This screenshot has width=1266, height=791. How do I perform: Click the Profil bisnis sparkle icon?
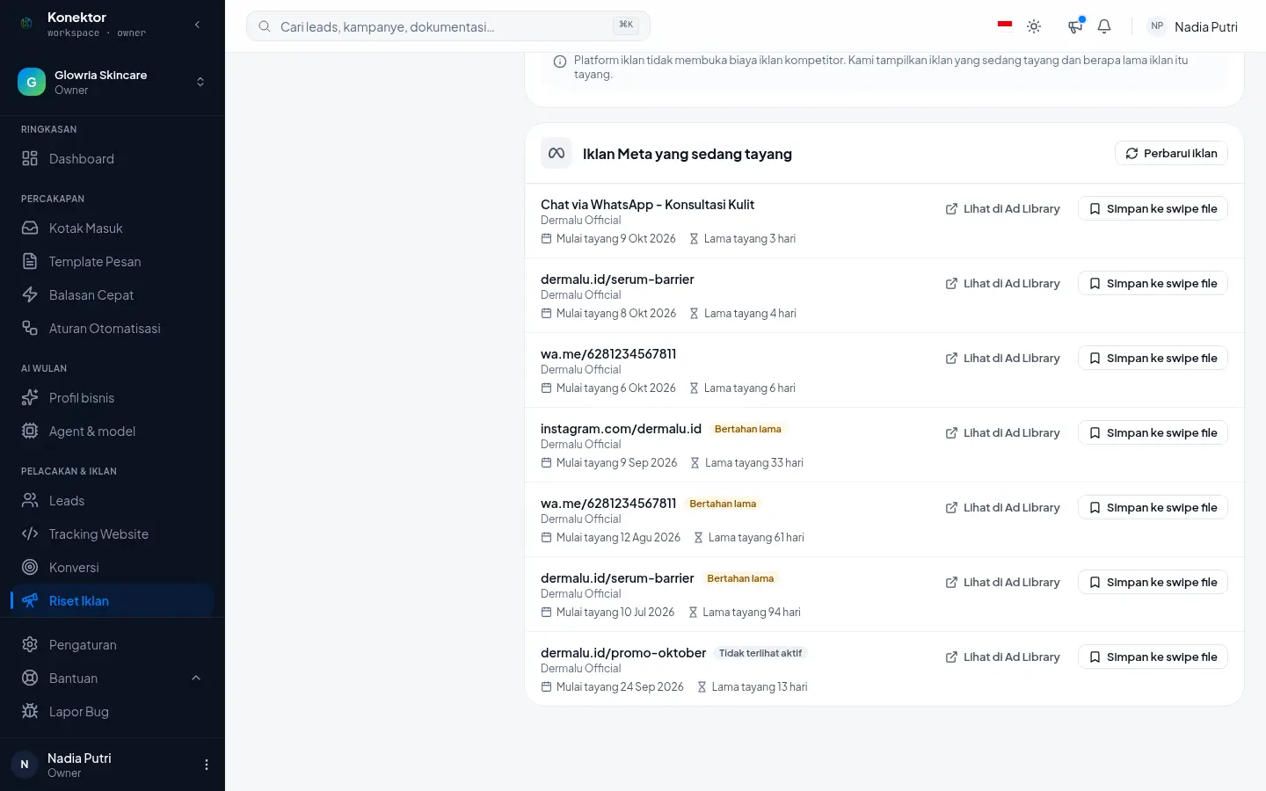click(30, 398)
